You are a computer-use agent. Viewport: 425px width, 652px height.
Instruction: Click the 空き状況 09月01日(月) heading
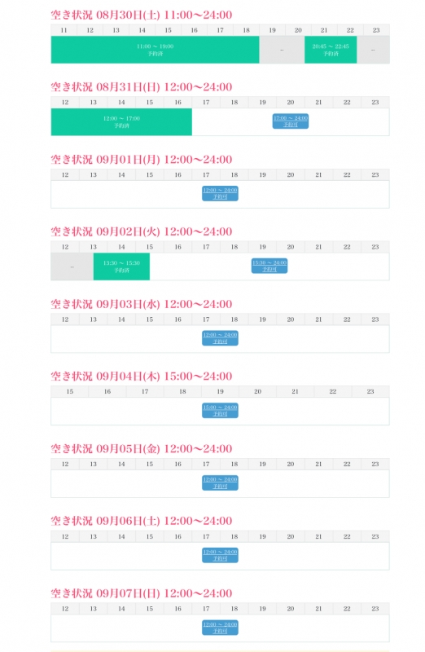141,160
